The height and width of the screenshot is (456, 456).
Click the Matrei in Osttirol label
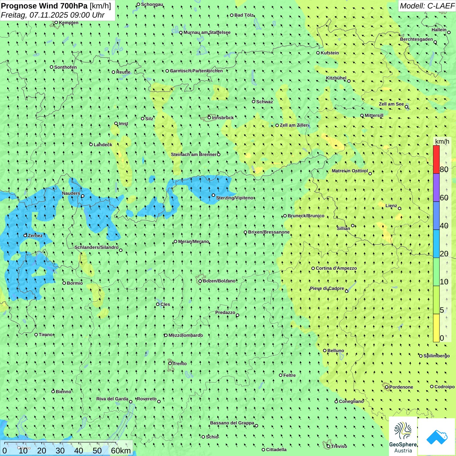tap(349, 171)
